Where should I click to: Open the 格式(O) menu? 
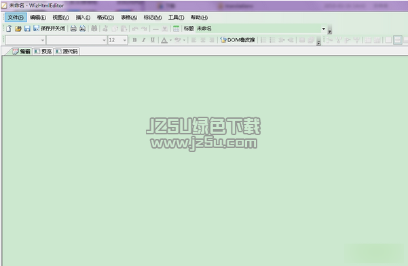[105, 18]
